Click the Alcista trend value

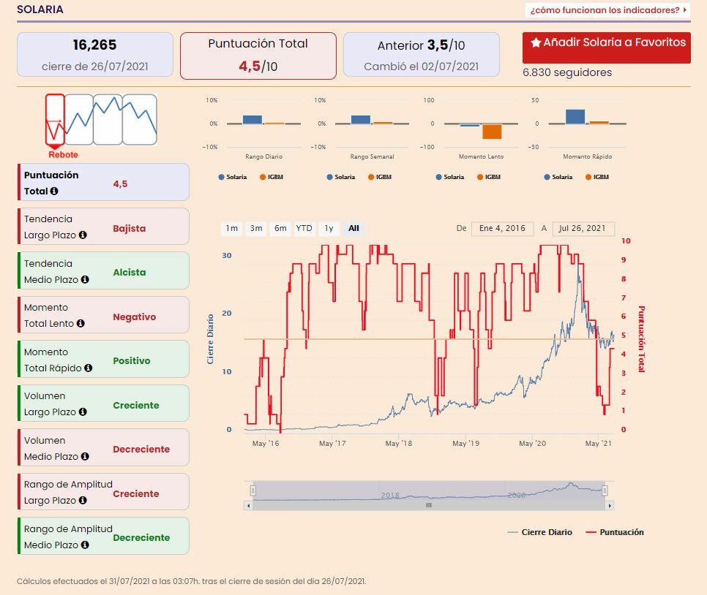tap(129, 273)
